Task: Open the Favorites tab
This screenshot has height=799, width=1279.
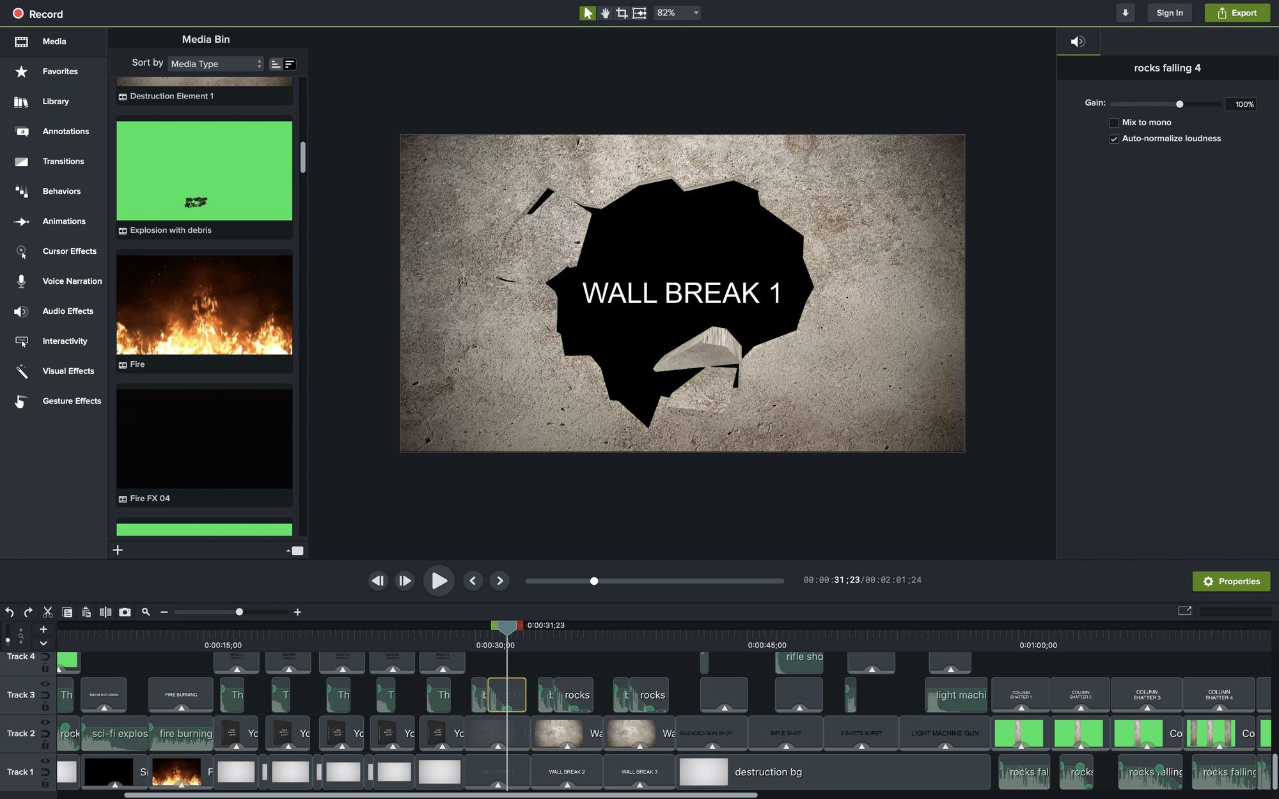Action: 54,72
